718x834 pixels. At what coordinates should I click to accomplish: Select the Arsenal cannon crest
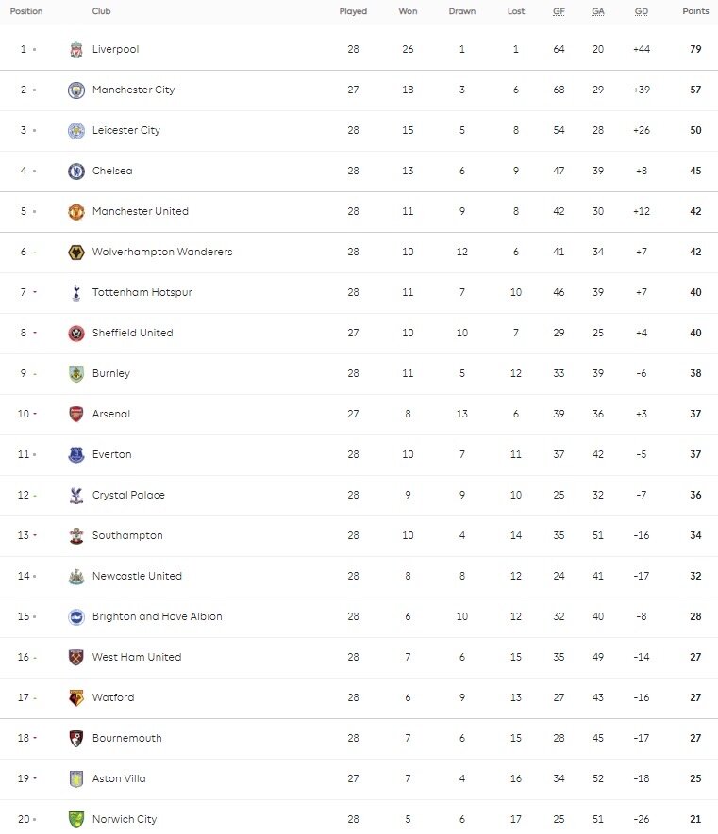click(x=76, y=415)
